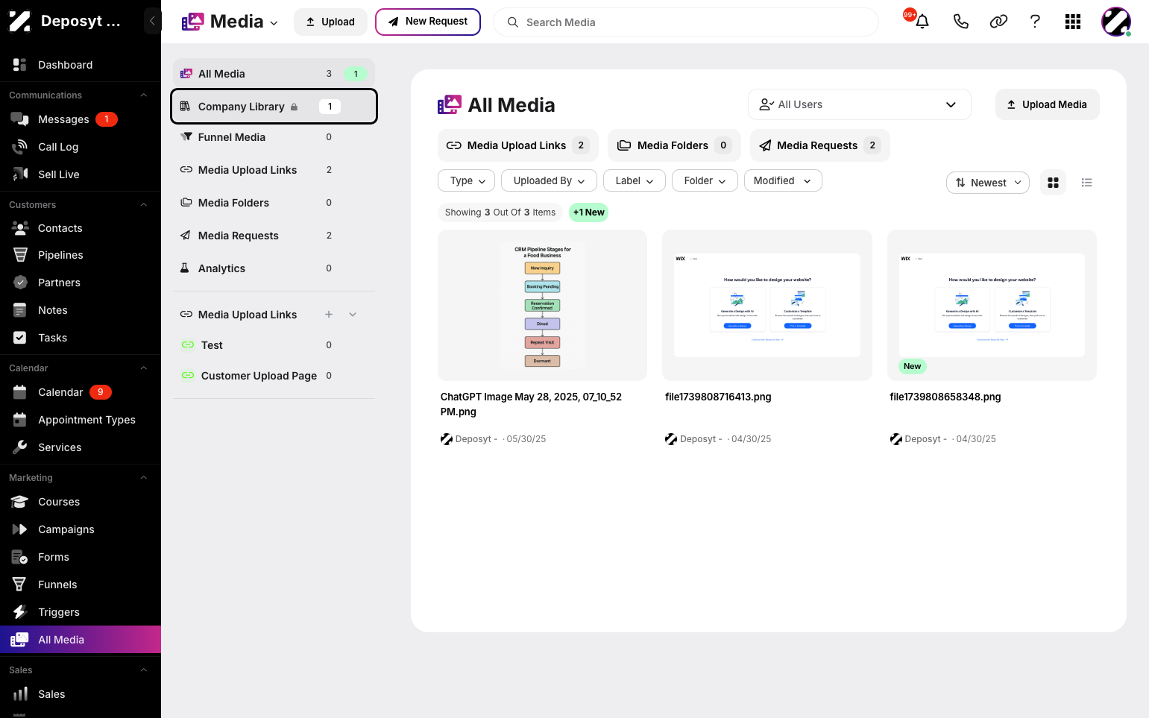Click the link chain icon in header
Image resolution: width=1149 pixels, height=718 pixels.
pyautogui.click(x=998, y=22)
